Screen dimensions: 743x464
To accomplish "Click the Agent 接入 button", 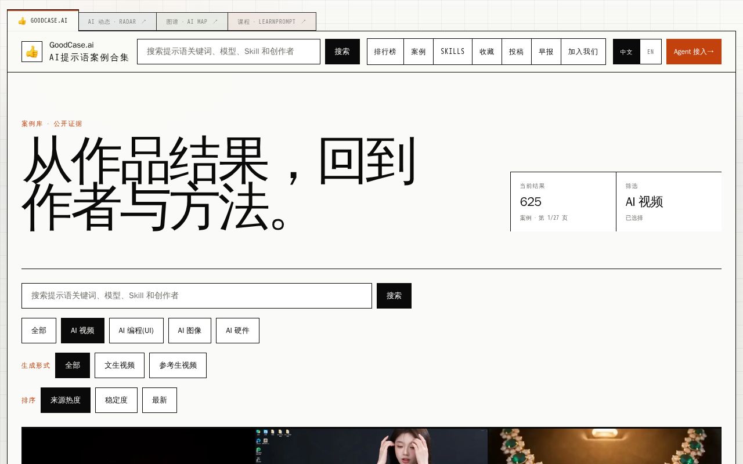I will [694, 52].
